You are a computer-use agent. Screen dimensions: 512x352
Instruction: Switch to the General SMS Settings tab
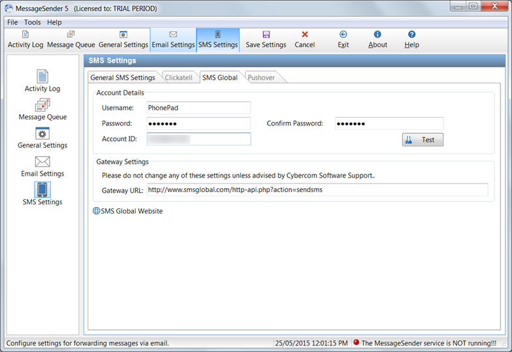(123, 77)
